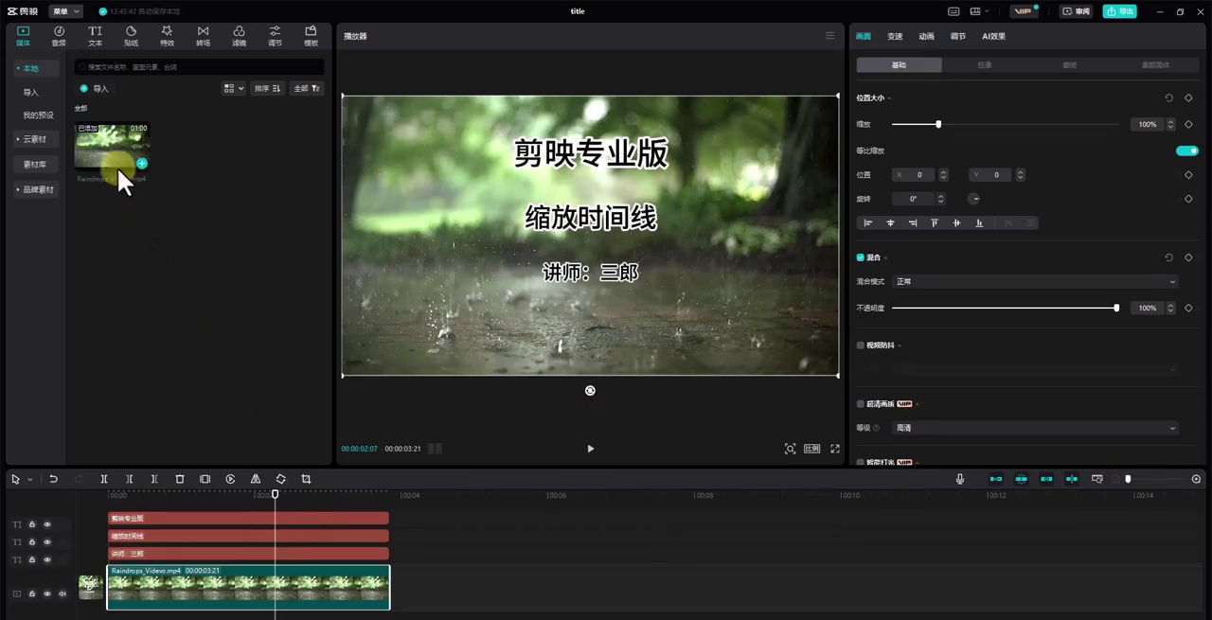Select the 蒙版 mask sub-tab
The height and width of the screenshot is (620, 1212).
click(1070, 65)
